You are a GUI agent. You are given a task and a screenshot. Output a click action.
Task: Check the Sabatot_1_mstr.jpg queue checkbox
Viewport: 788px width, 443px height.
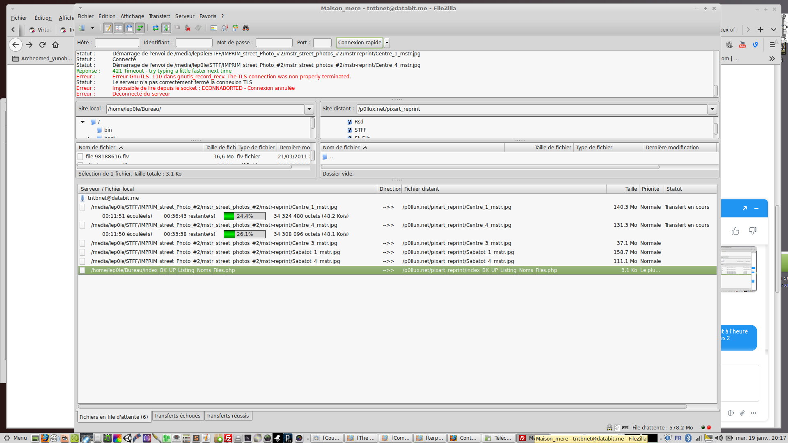[x=82, y=252]
